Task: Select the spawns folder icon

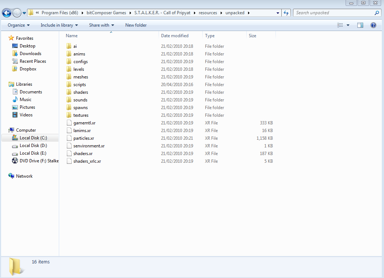Action: (x=69, y=107)
